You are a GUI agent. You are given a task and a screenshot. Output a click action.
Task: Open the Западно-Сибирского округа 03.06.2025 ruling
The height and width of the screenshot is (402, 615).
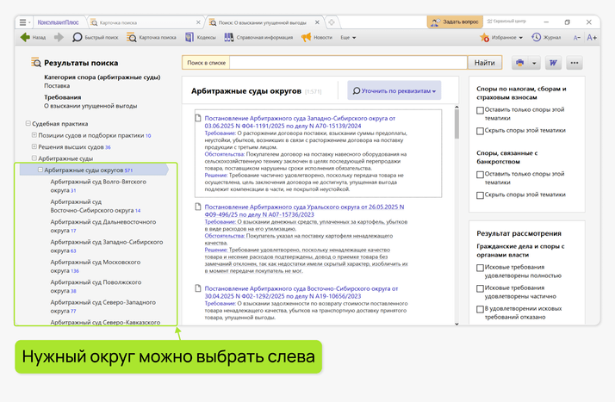300,122
